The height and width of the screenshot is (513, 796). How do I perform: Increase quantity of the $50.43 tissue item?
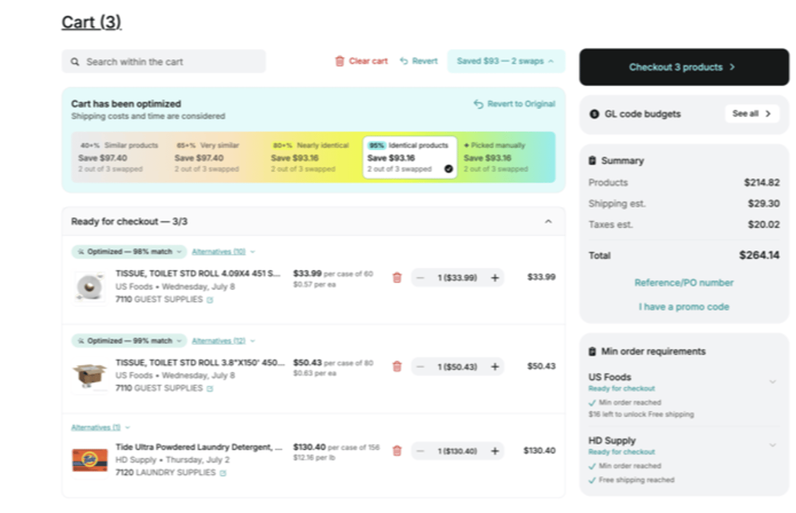click(495, 367)
